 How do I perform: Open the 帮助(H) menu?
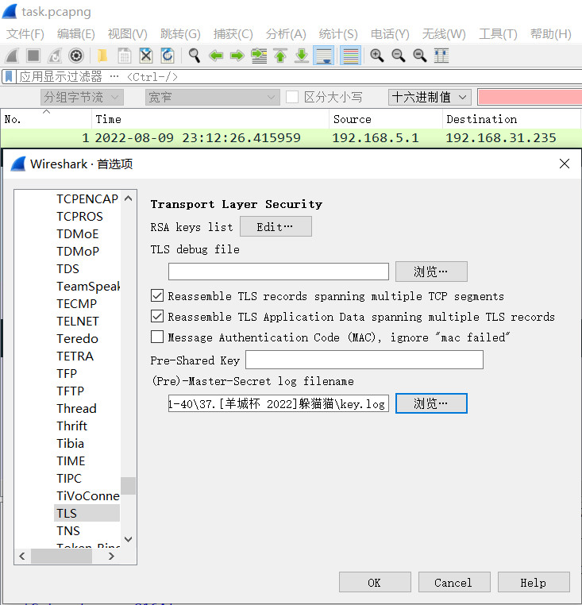point(550,34)
